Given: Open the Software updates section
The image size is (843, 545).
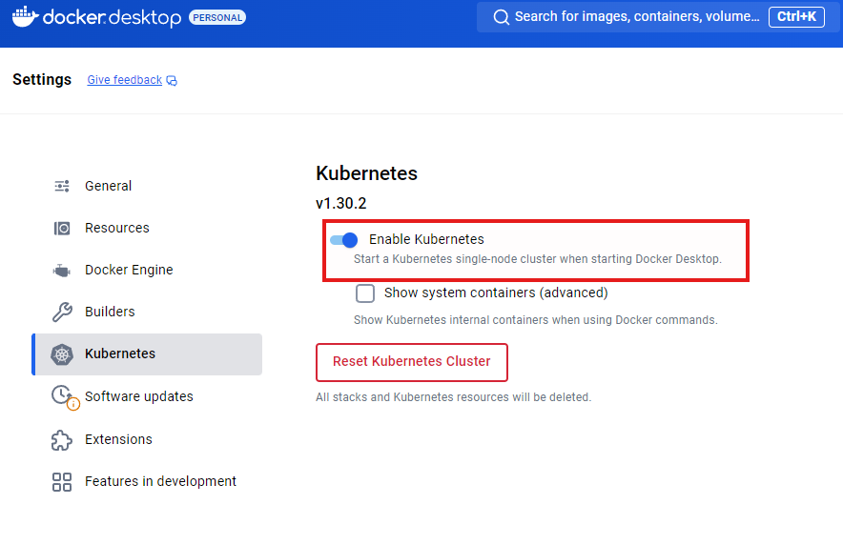Looking at the screenshot, I should coord(147,396).
